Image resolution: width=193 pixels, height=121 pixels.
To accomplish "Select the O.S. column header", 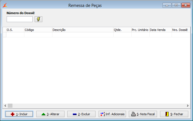I will pos(15,30).
